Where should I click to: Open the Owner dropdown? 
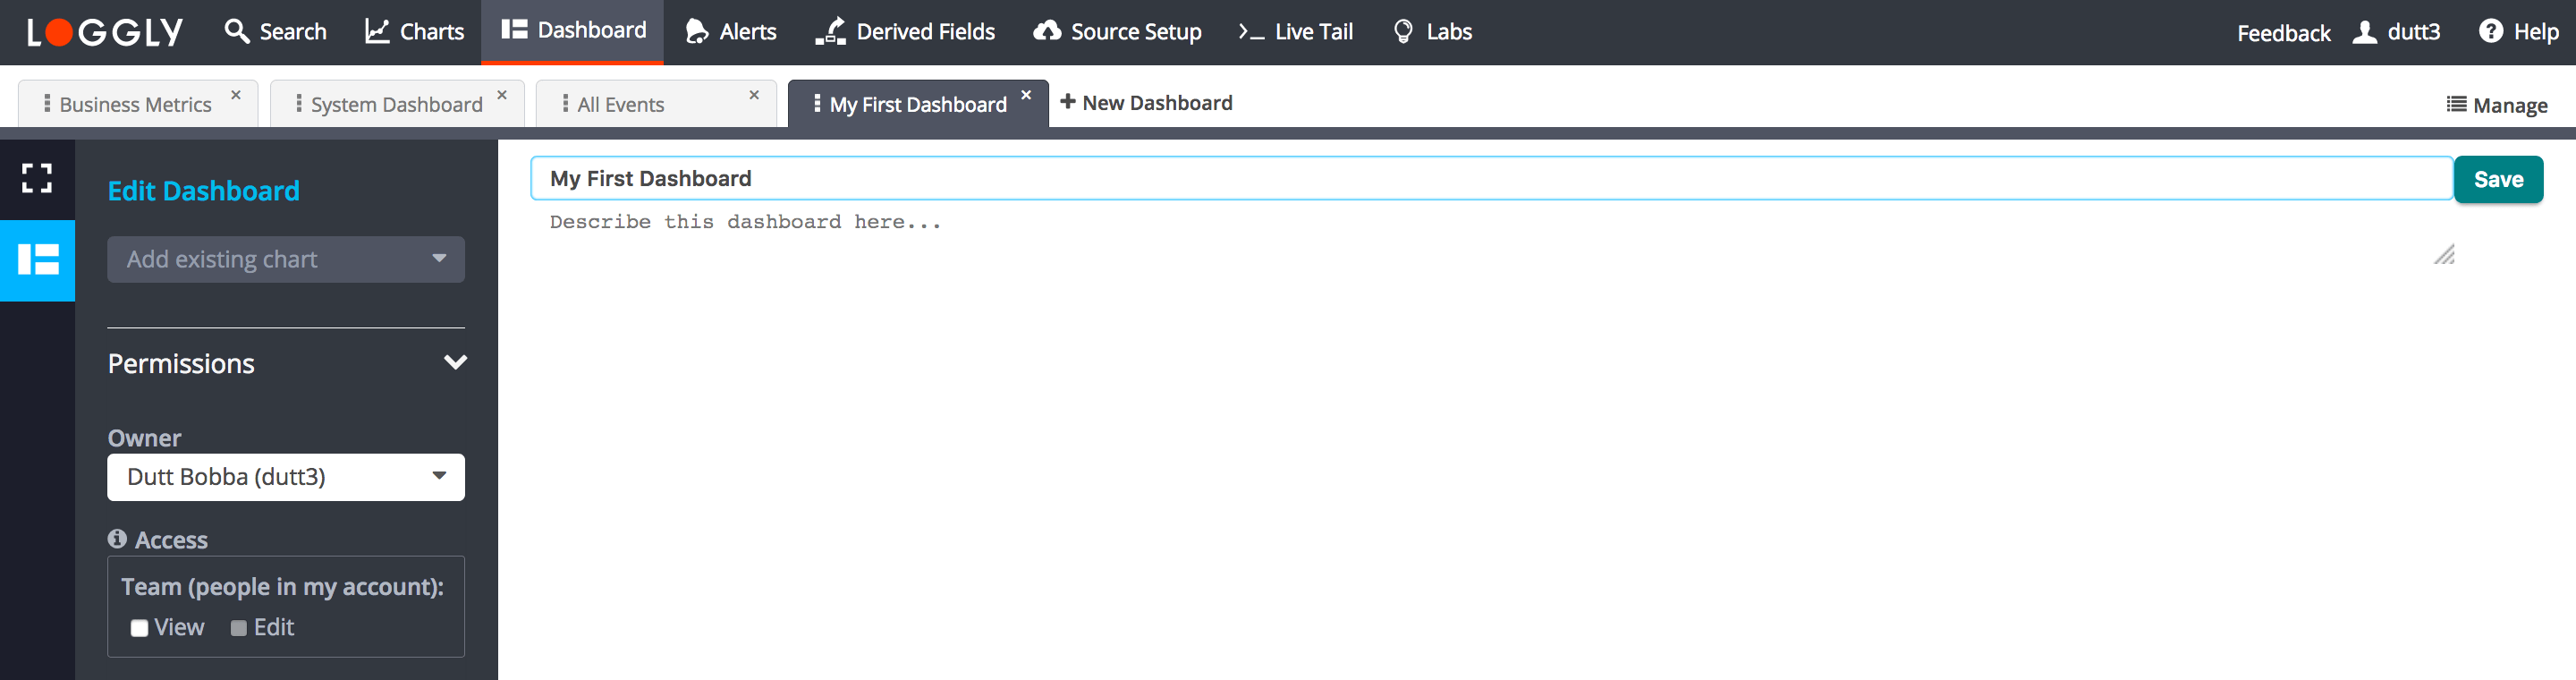286,477
